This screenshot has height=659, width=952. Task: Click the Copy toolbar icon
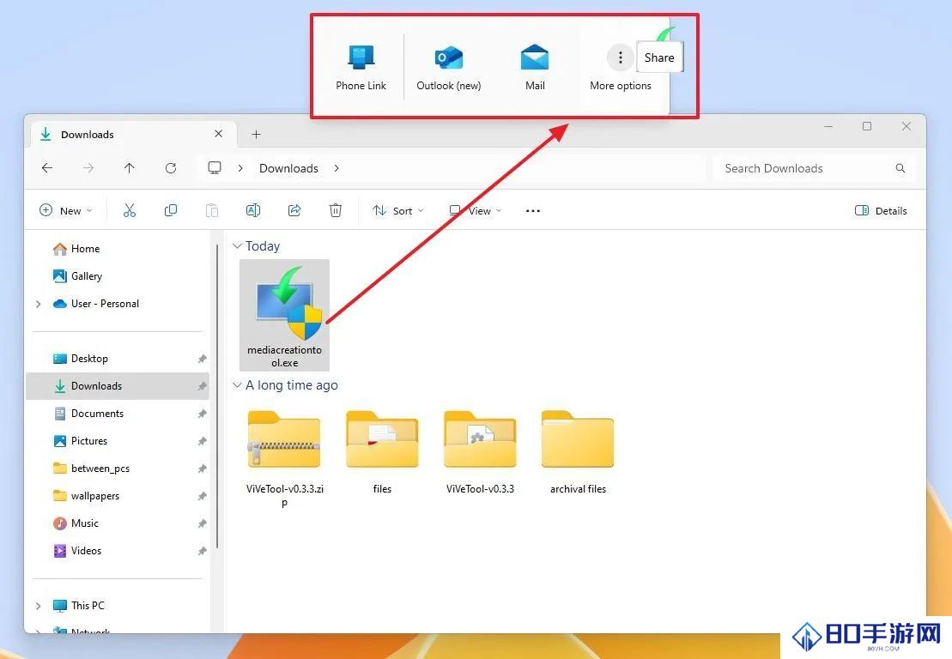(x=171, y=210)
